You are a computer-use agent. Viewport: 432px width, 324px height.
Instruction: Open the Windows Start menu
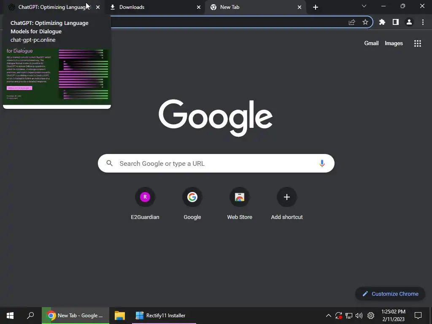[10, 316]
